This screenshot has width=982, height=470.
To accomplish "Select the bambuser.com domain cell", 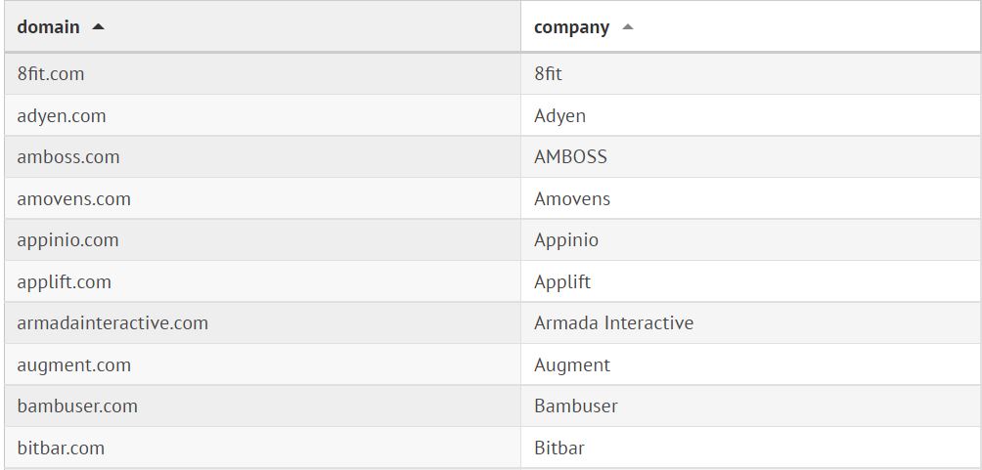I will [x=77, y=406].
